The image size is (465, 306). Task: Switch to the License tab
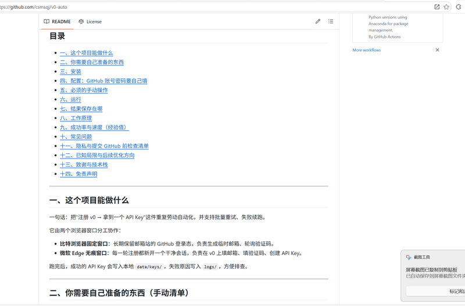pos(90,21)
